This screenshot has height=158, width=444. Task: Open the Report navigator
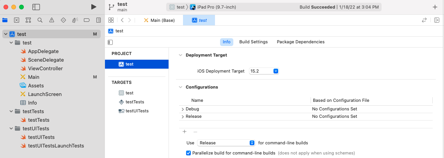(x=99, y=20)
